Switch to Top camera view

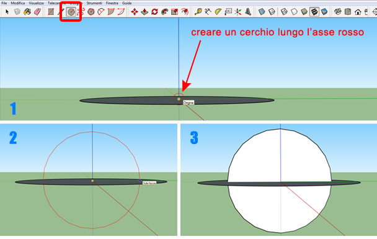point(348,12)
